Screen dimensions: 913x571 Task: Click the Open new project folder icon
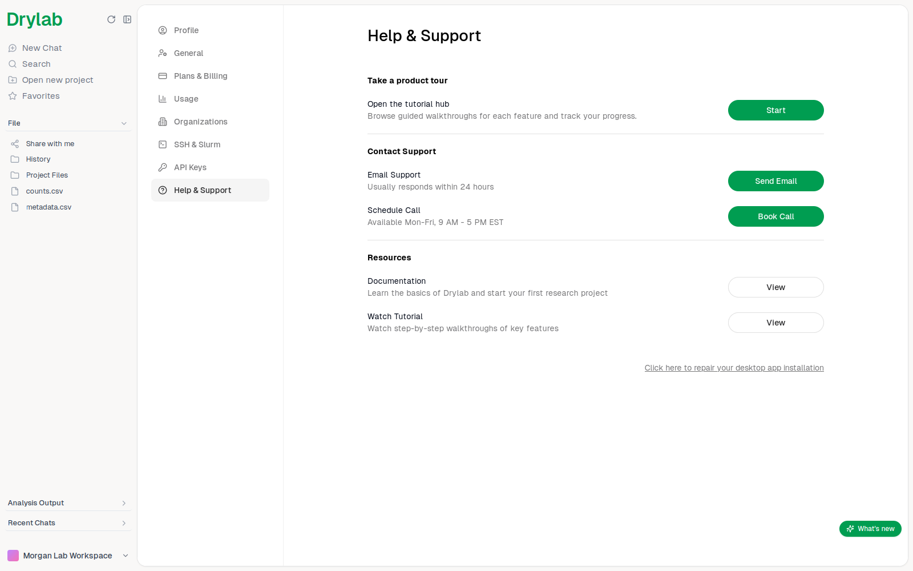[13, 80]
